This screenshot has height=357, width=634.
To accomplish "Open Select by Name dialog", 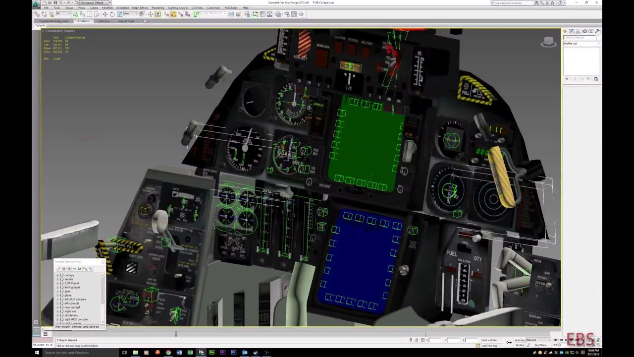I will click(82, 14).
